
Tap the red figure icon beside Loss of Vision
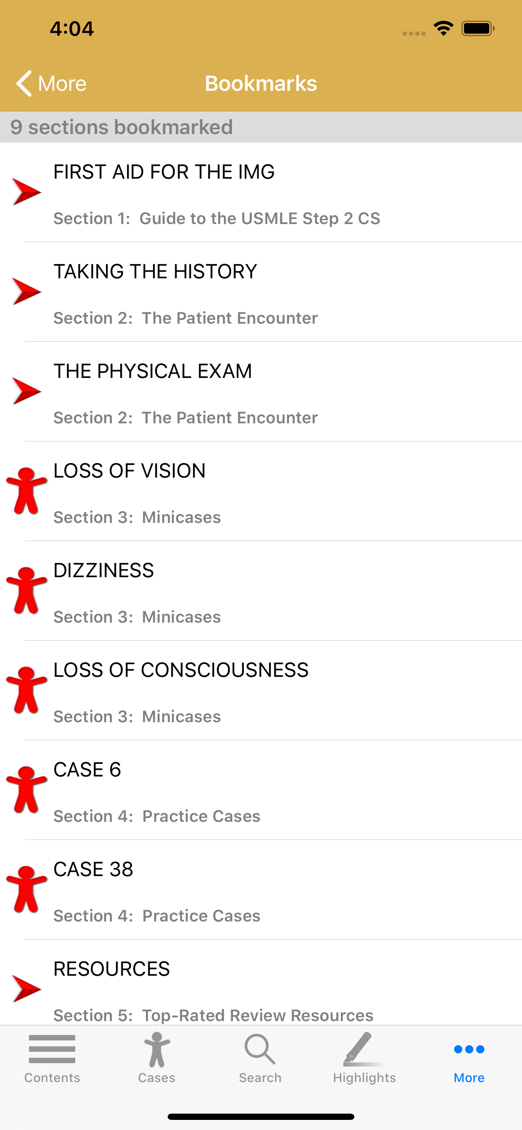(x=26, y=491)
